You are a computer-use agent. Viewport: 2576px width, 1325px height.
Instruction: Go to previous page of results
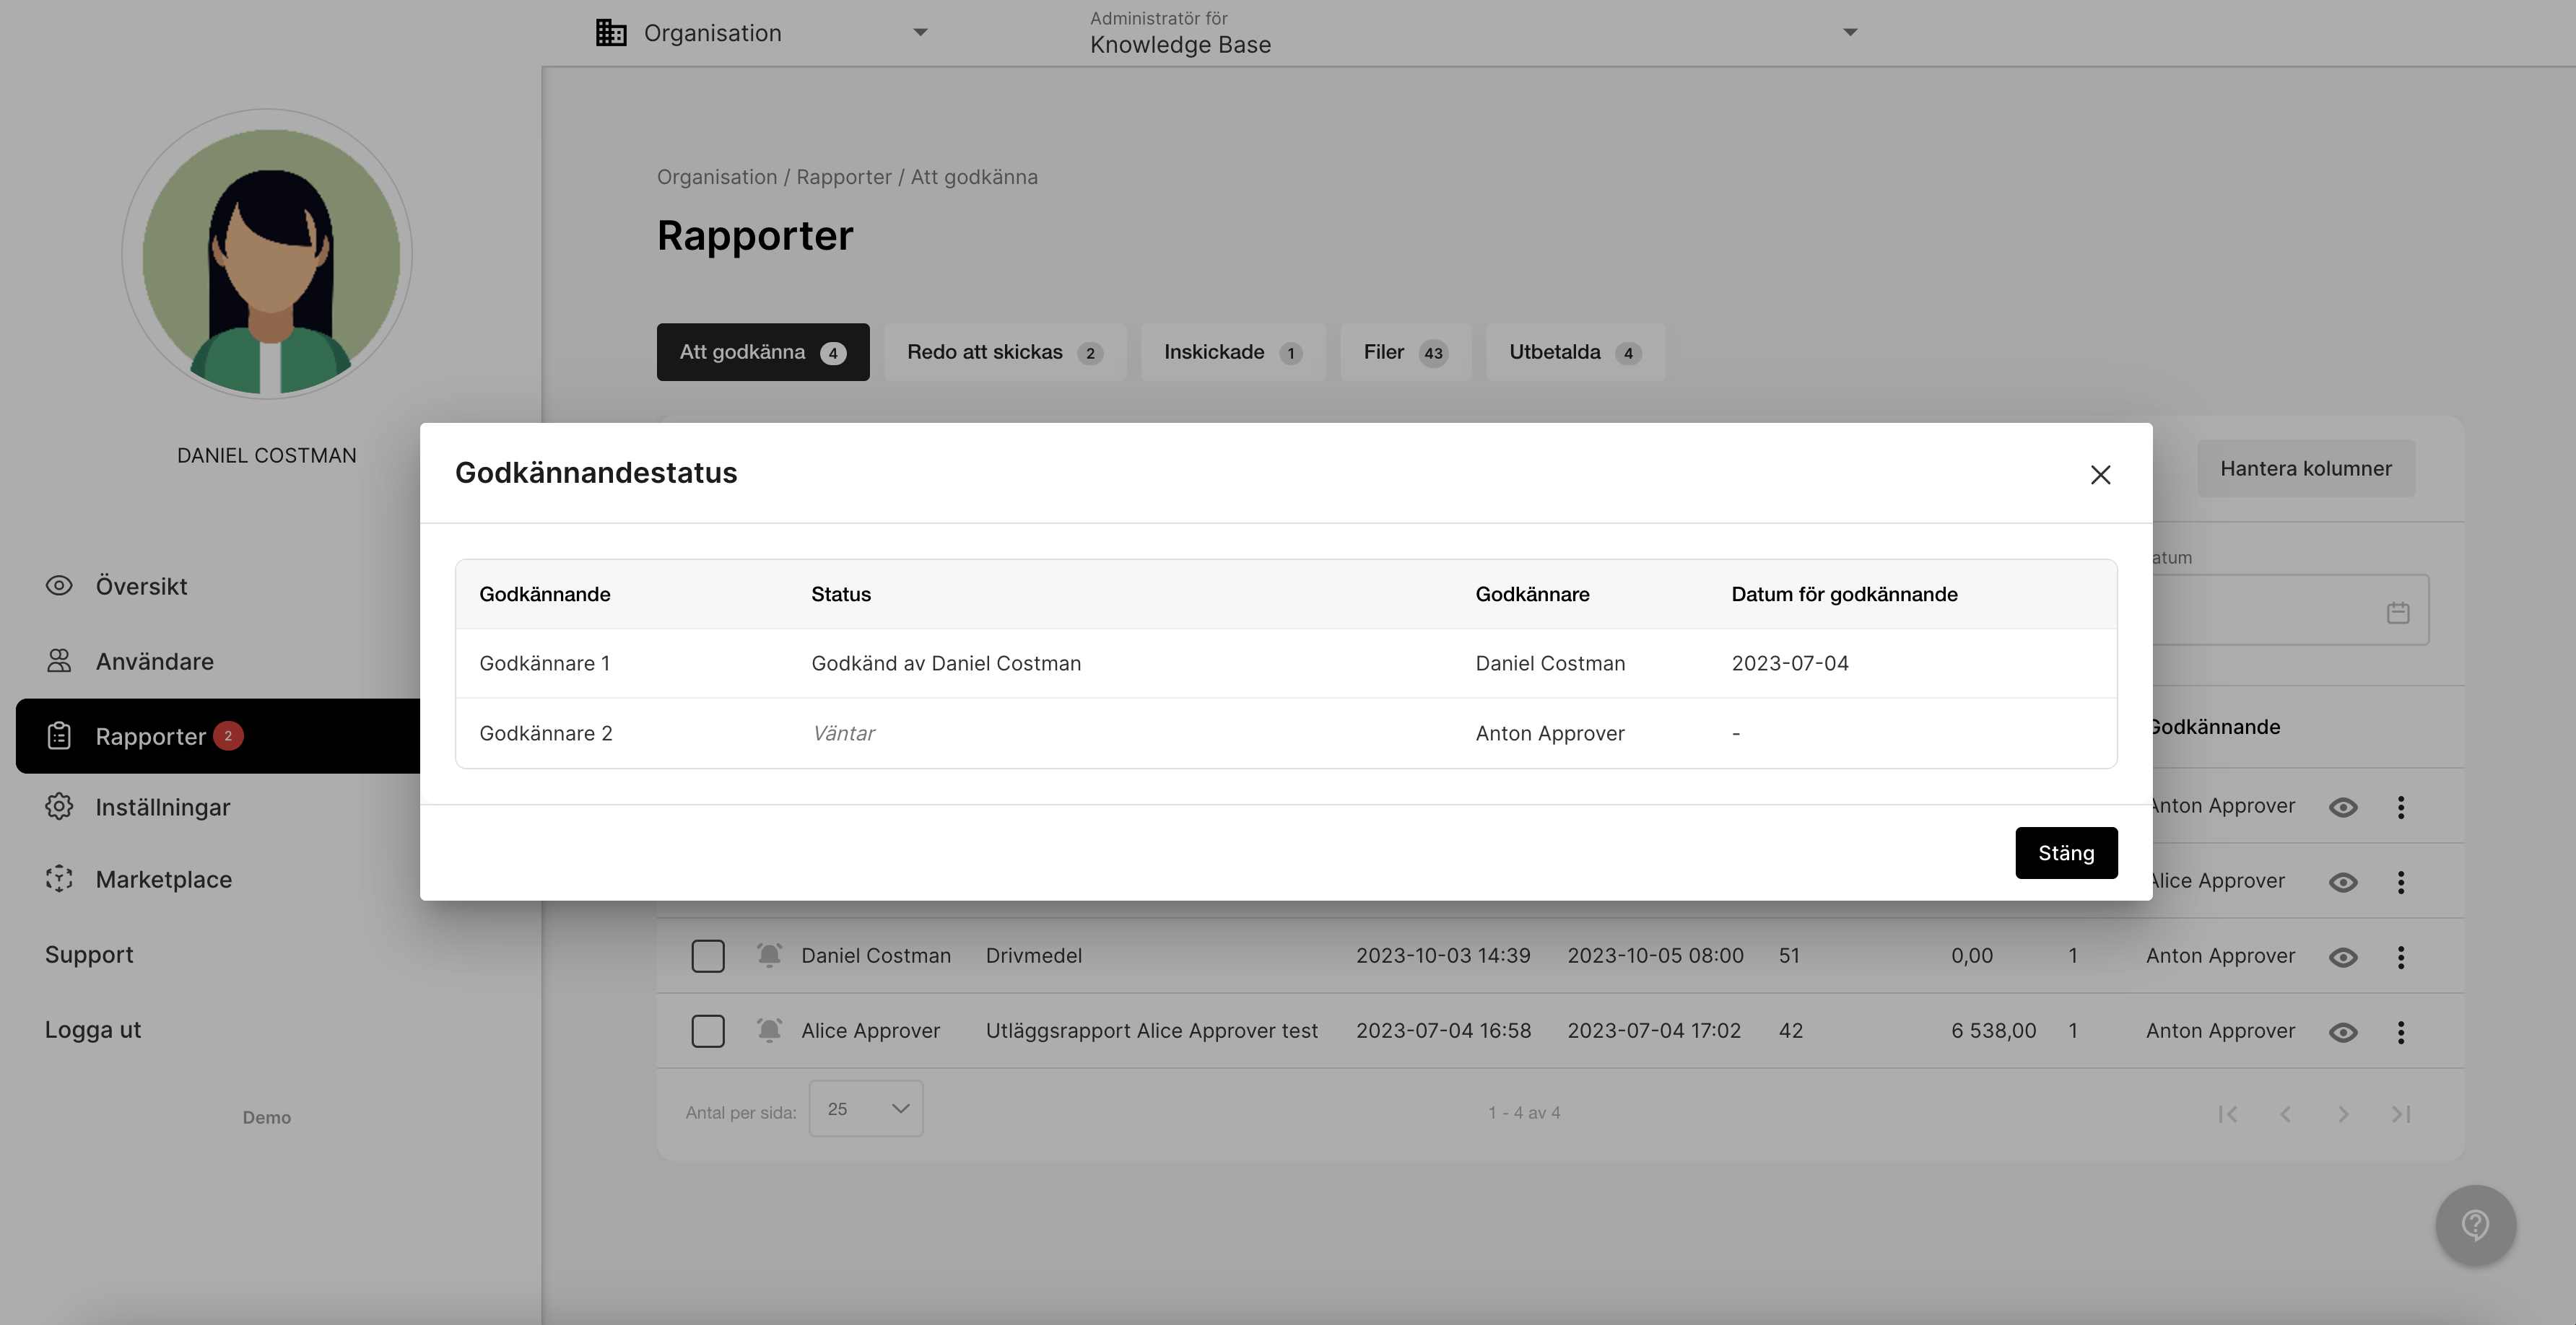pos(2285,1113)
